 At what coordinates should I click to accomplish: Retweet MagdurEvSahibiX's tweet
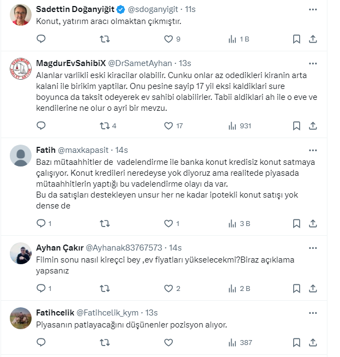click(105, 126)
